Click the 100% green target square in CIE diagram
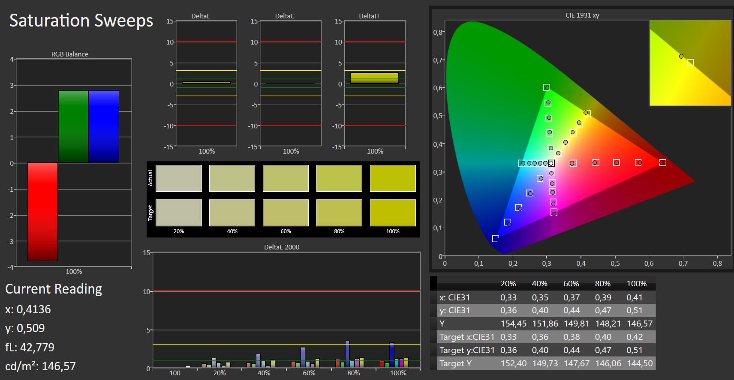The width and height of the screenshot is (734, 380). click(x=547, y=87)
